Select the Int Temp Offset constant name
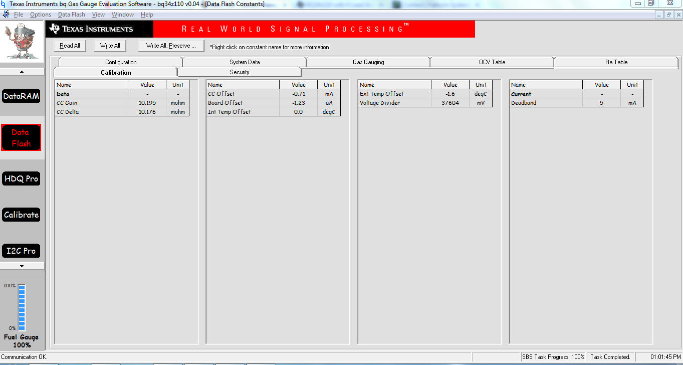 243,112
